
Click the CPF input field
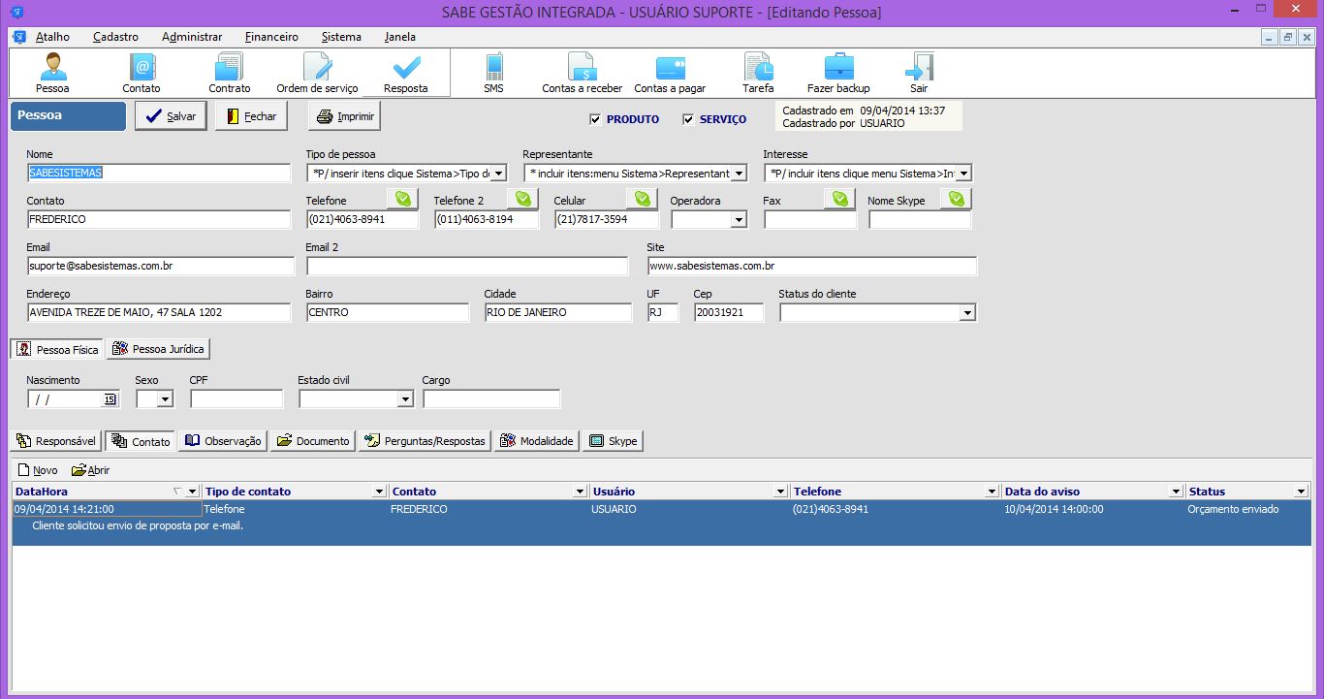236,399
